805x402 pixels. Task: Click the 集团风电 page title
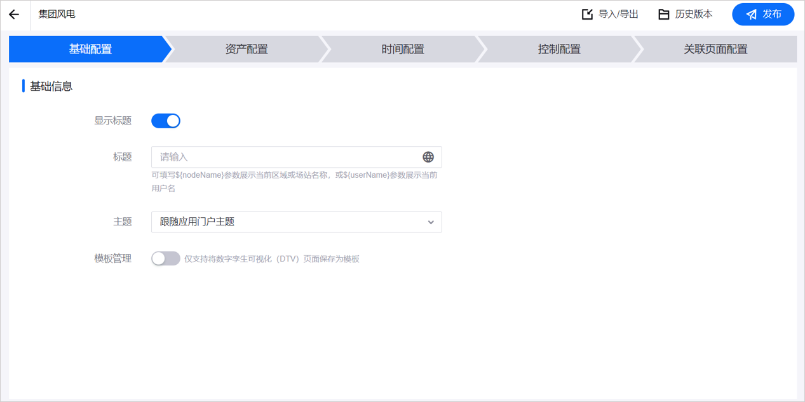click(57, 15)
